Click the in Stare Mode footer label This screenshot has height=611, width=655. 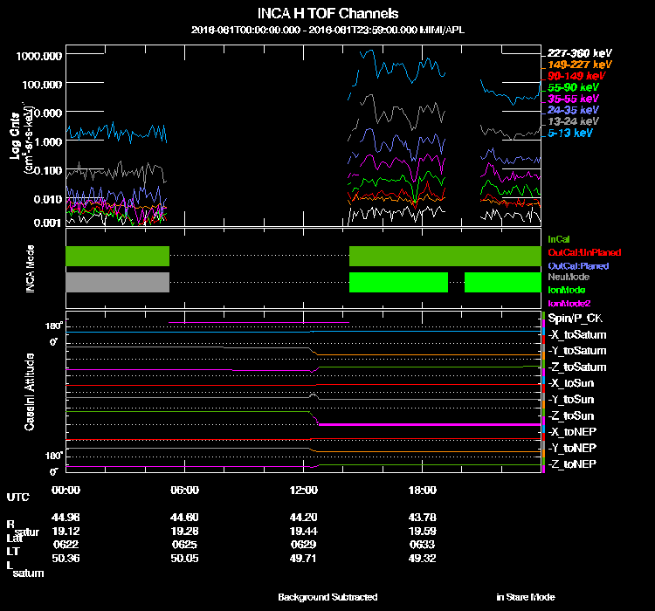[x=526, y=597]
